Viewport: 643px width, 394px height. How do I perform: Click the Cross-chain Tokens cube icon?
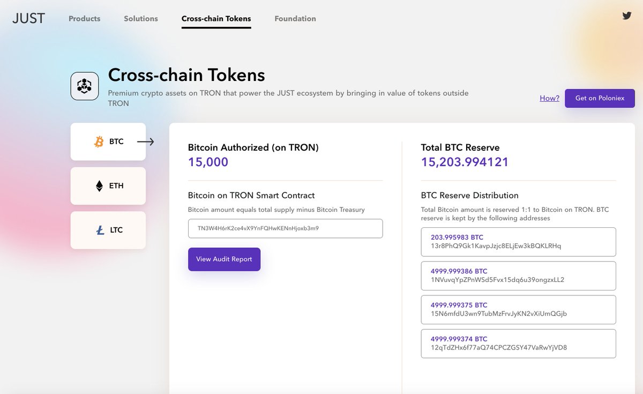pos(85,86)
